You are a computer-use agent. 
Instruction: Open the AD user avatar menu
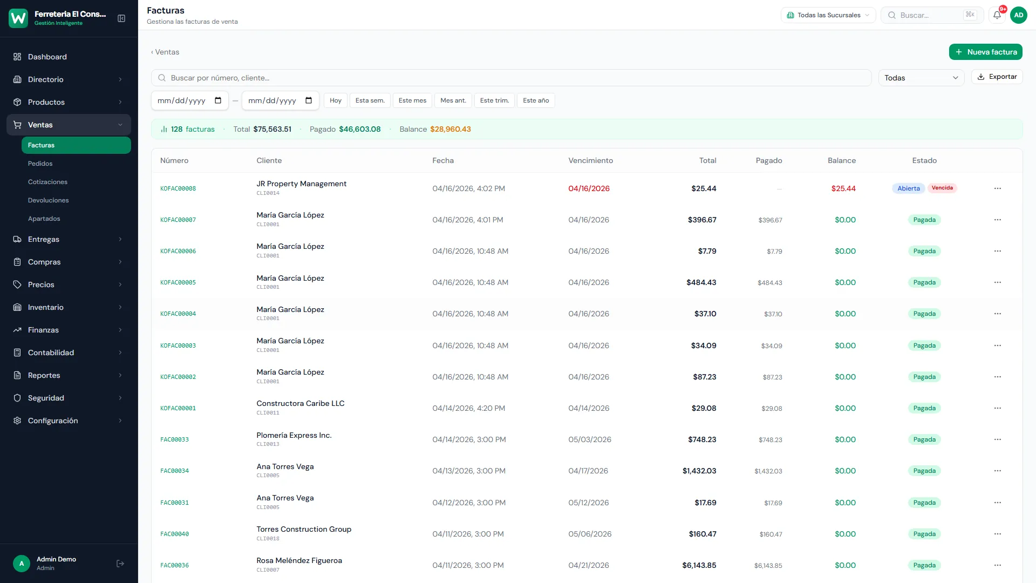(x=1018, y=15)
